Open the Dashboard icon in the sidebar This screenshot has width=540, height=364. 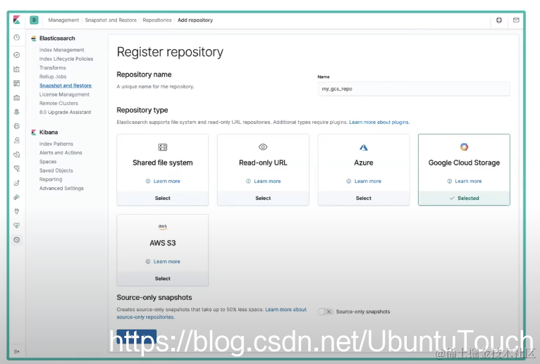[x=16, y=83]
